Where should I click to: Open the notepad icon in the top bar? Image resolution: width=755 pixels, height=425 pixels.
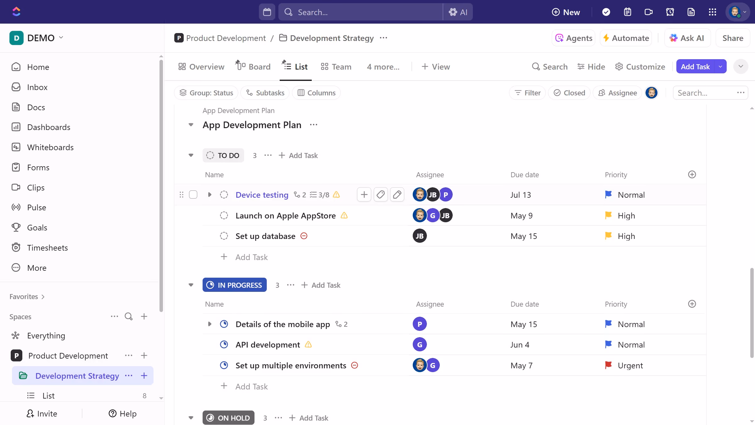[627, 12]
